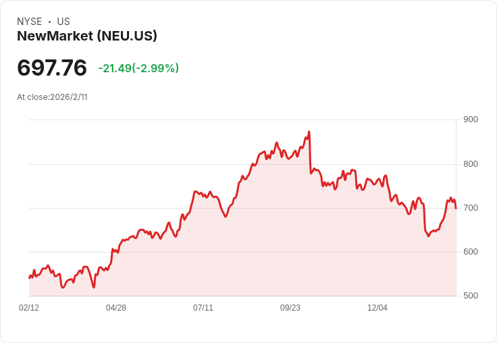Click the January low point near 640

click(x=429, y=236)
